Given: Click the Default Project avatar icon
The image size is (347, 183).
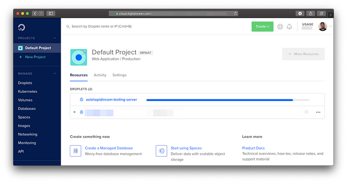Looking at the screenshot, I should (79, 57).
